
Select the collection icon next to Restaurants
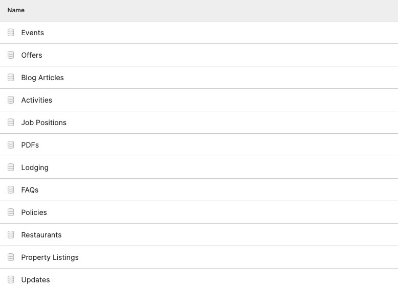(11, 234)
